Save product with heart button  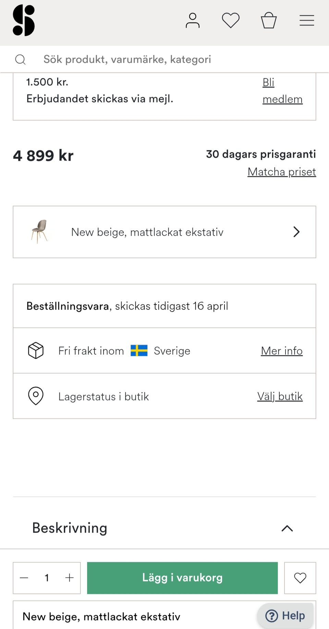(x=300, y=578)
